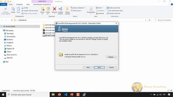
Task: Cancel the Java installation
Action: click(x=111, y=67)
